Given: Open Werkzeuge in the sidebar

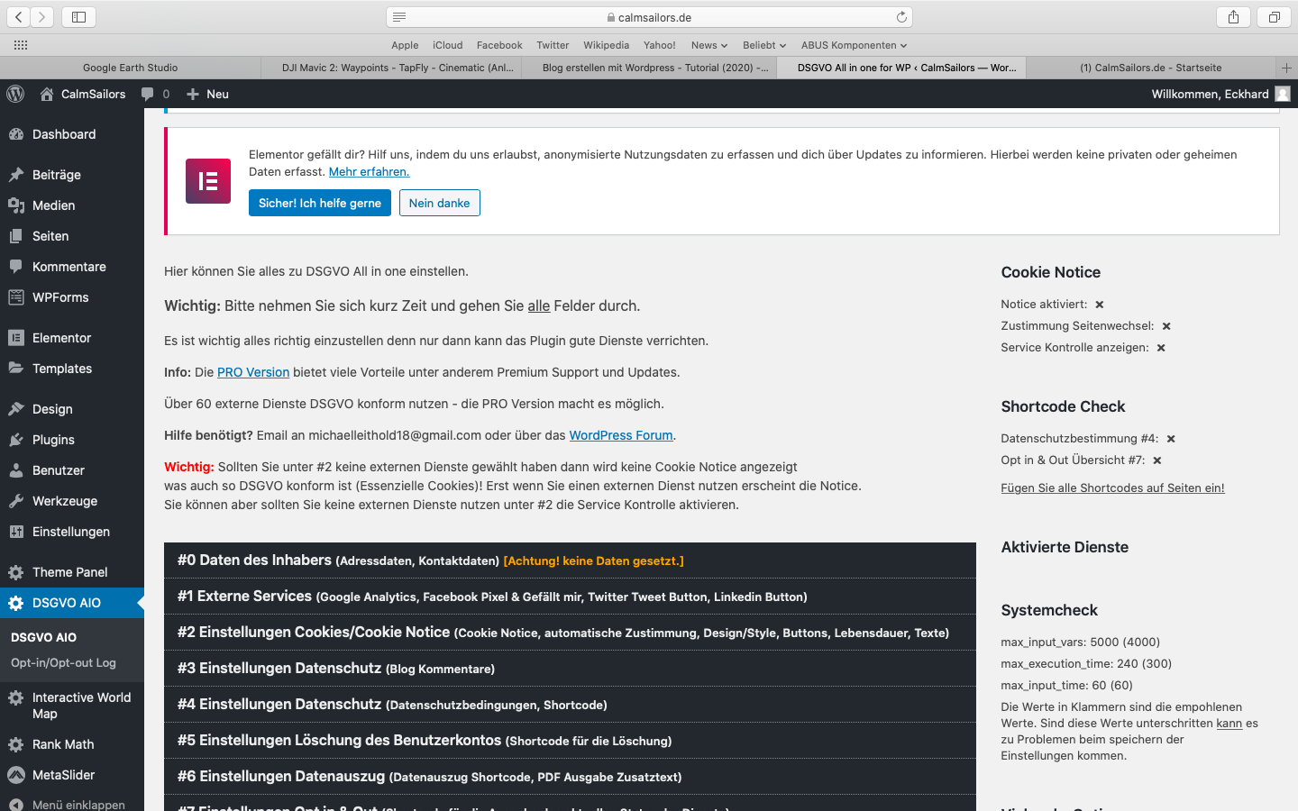Looking at the screenshot, I should (72, 501).
